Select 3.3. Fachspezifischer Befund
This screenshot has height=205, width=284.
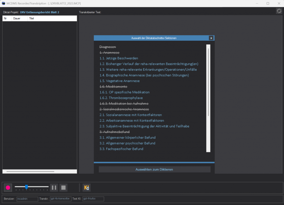[x=121, y=149]
